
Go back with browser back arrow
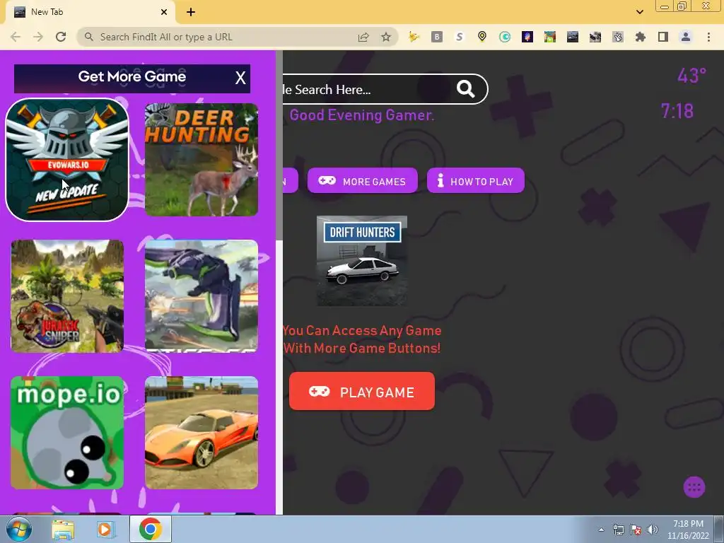point(16,37)
